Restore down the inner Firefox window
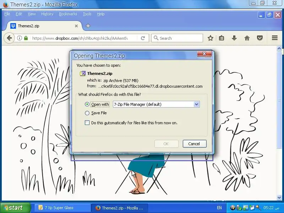The image size is (284, 213). pos(269,15)
